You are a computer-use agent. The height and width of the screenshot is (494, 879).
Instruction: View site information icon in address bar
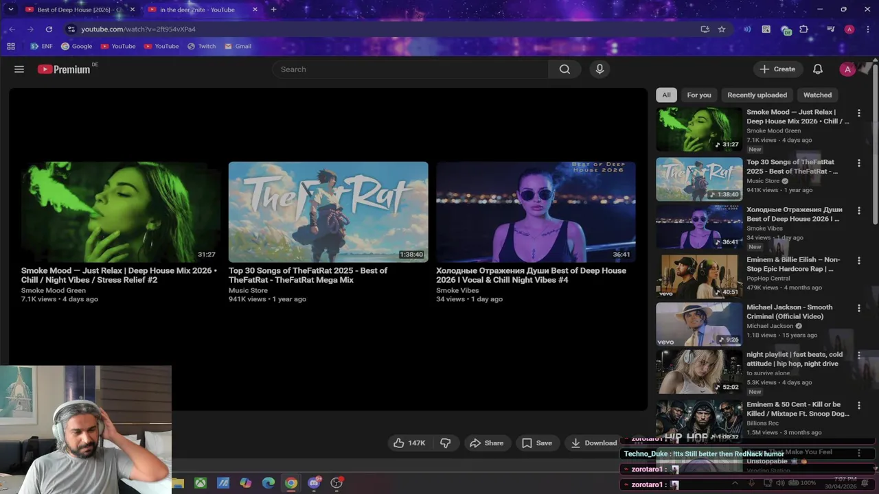71,29
